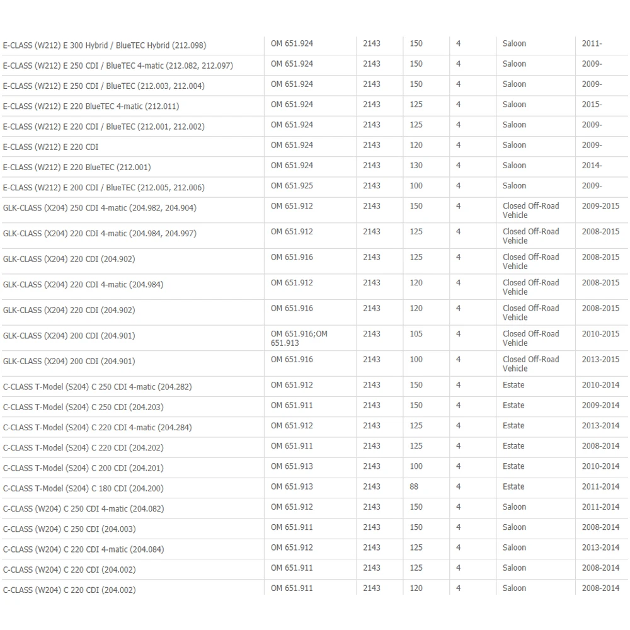630x630 pixels.
Task: Select T-Model C 220 CDI (204.202)
Action: tap(83, 448)
